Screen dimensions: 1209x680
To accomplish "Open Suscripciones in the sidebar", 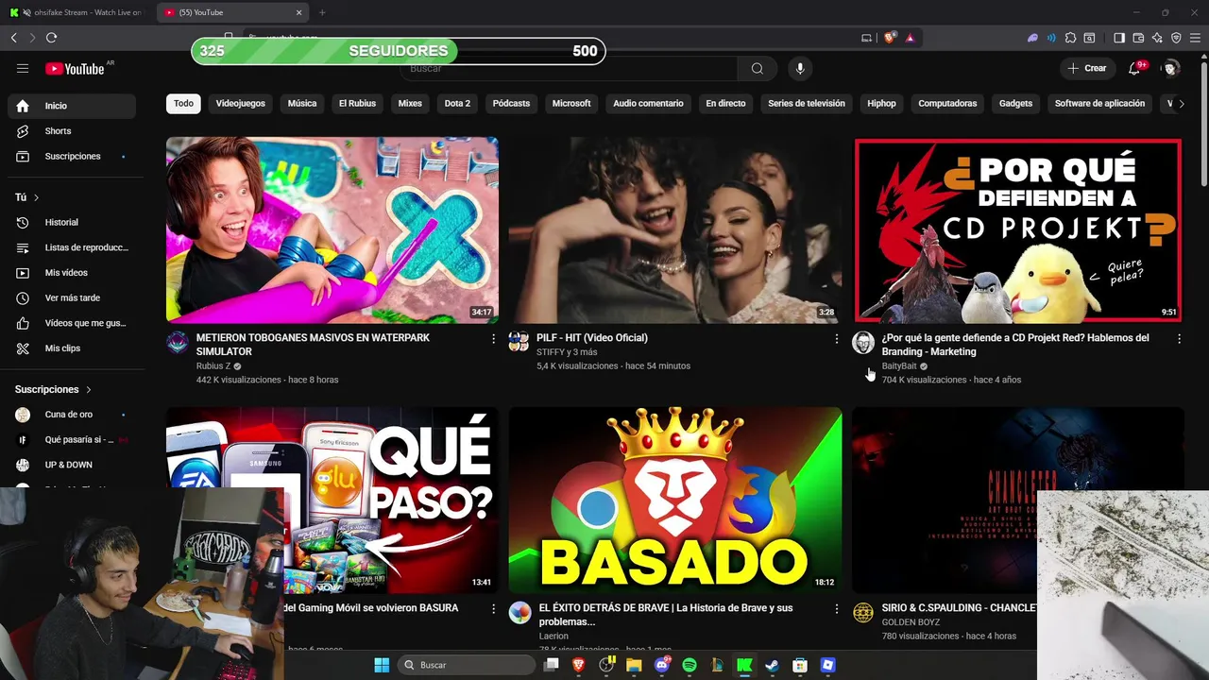I will [72, 156].
